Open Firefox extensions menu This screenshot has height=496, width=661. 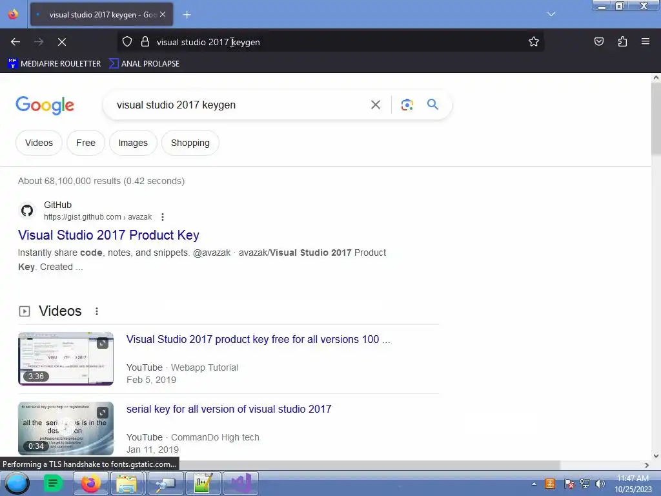pos(622,42)
